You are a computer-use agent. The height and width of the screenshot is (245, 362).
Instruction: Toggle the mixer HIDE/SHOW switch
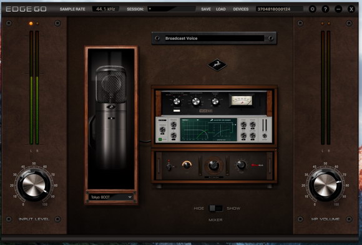pos(215,208)
